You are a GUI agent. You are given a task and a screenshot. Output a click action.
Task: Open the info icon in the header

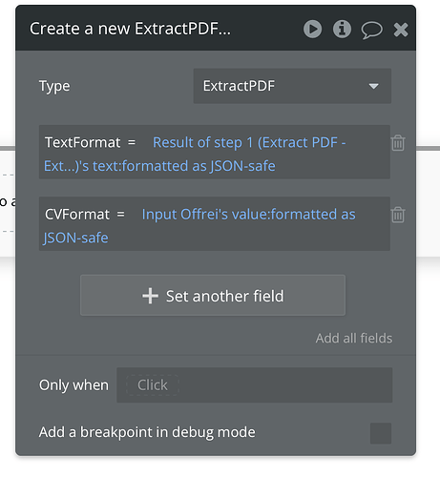tap(342, 29)
